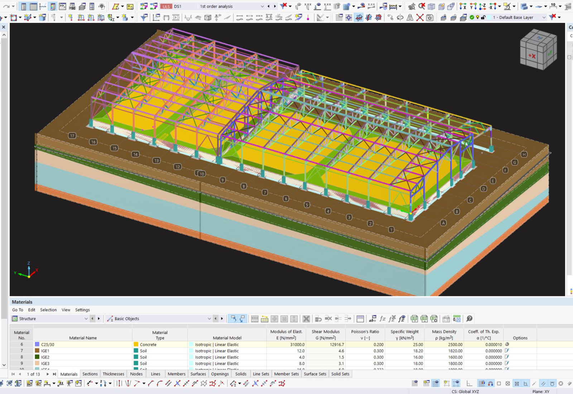The width and height of the screenshot is (573, 394).
Task: Toggle the layer light bulb visibility
Action: (477, 17)
